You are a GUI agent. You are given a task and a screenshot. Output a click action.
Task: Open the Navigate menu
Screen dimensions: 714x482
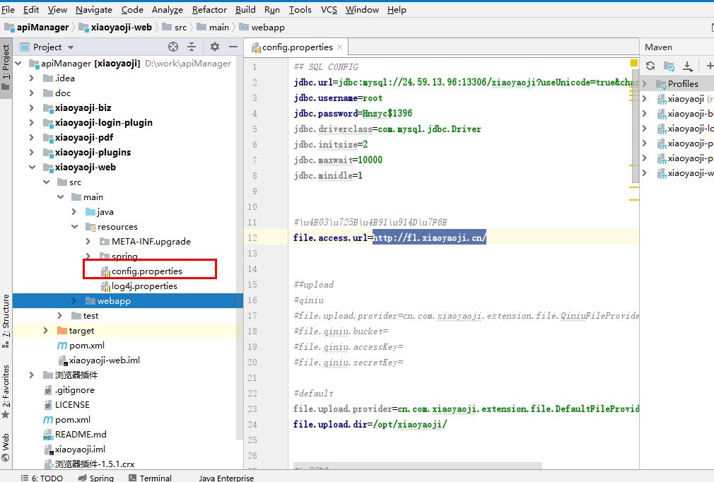click(94, 10)
